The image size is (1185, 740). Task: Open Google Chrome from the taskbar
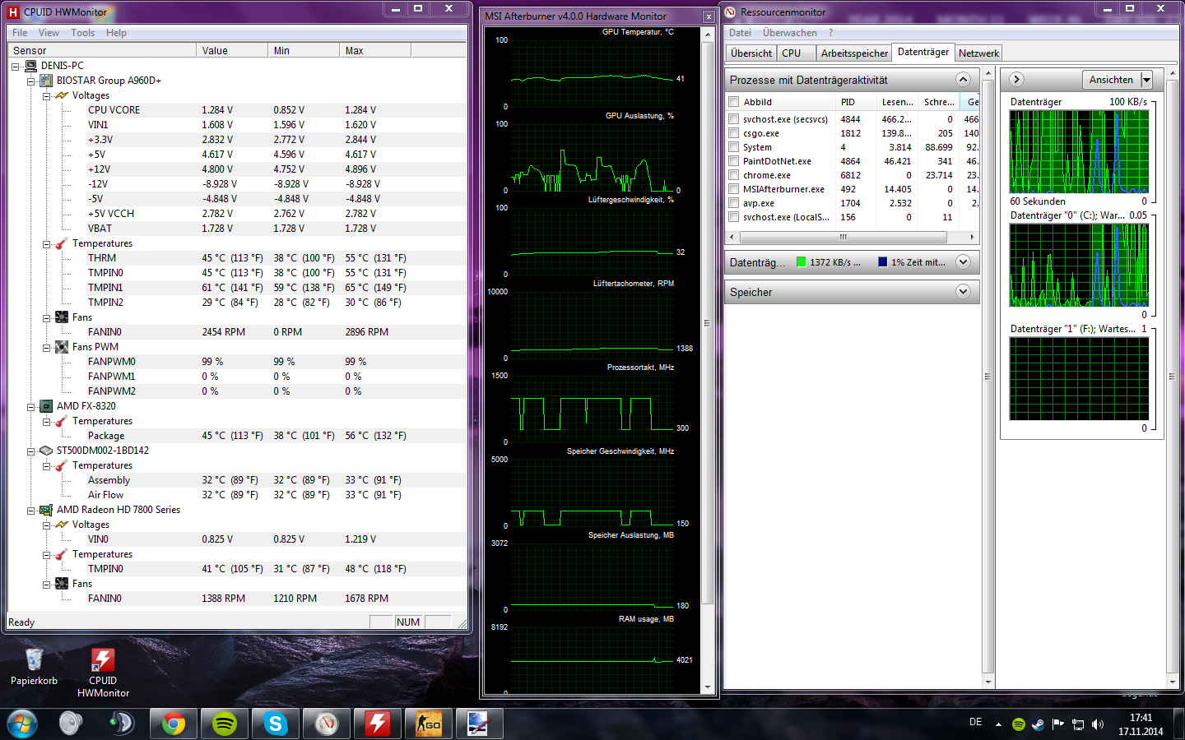coord(174,724)
